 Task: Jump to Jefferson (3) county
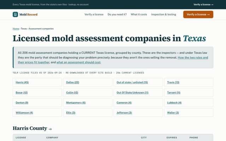point(124,113)
